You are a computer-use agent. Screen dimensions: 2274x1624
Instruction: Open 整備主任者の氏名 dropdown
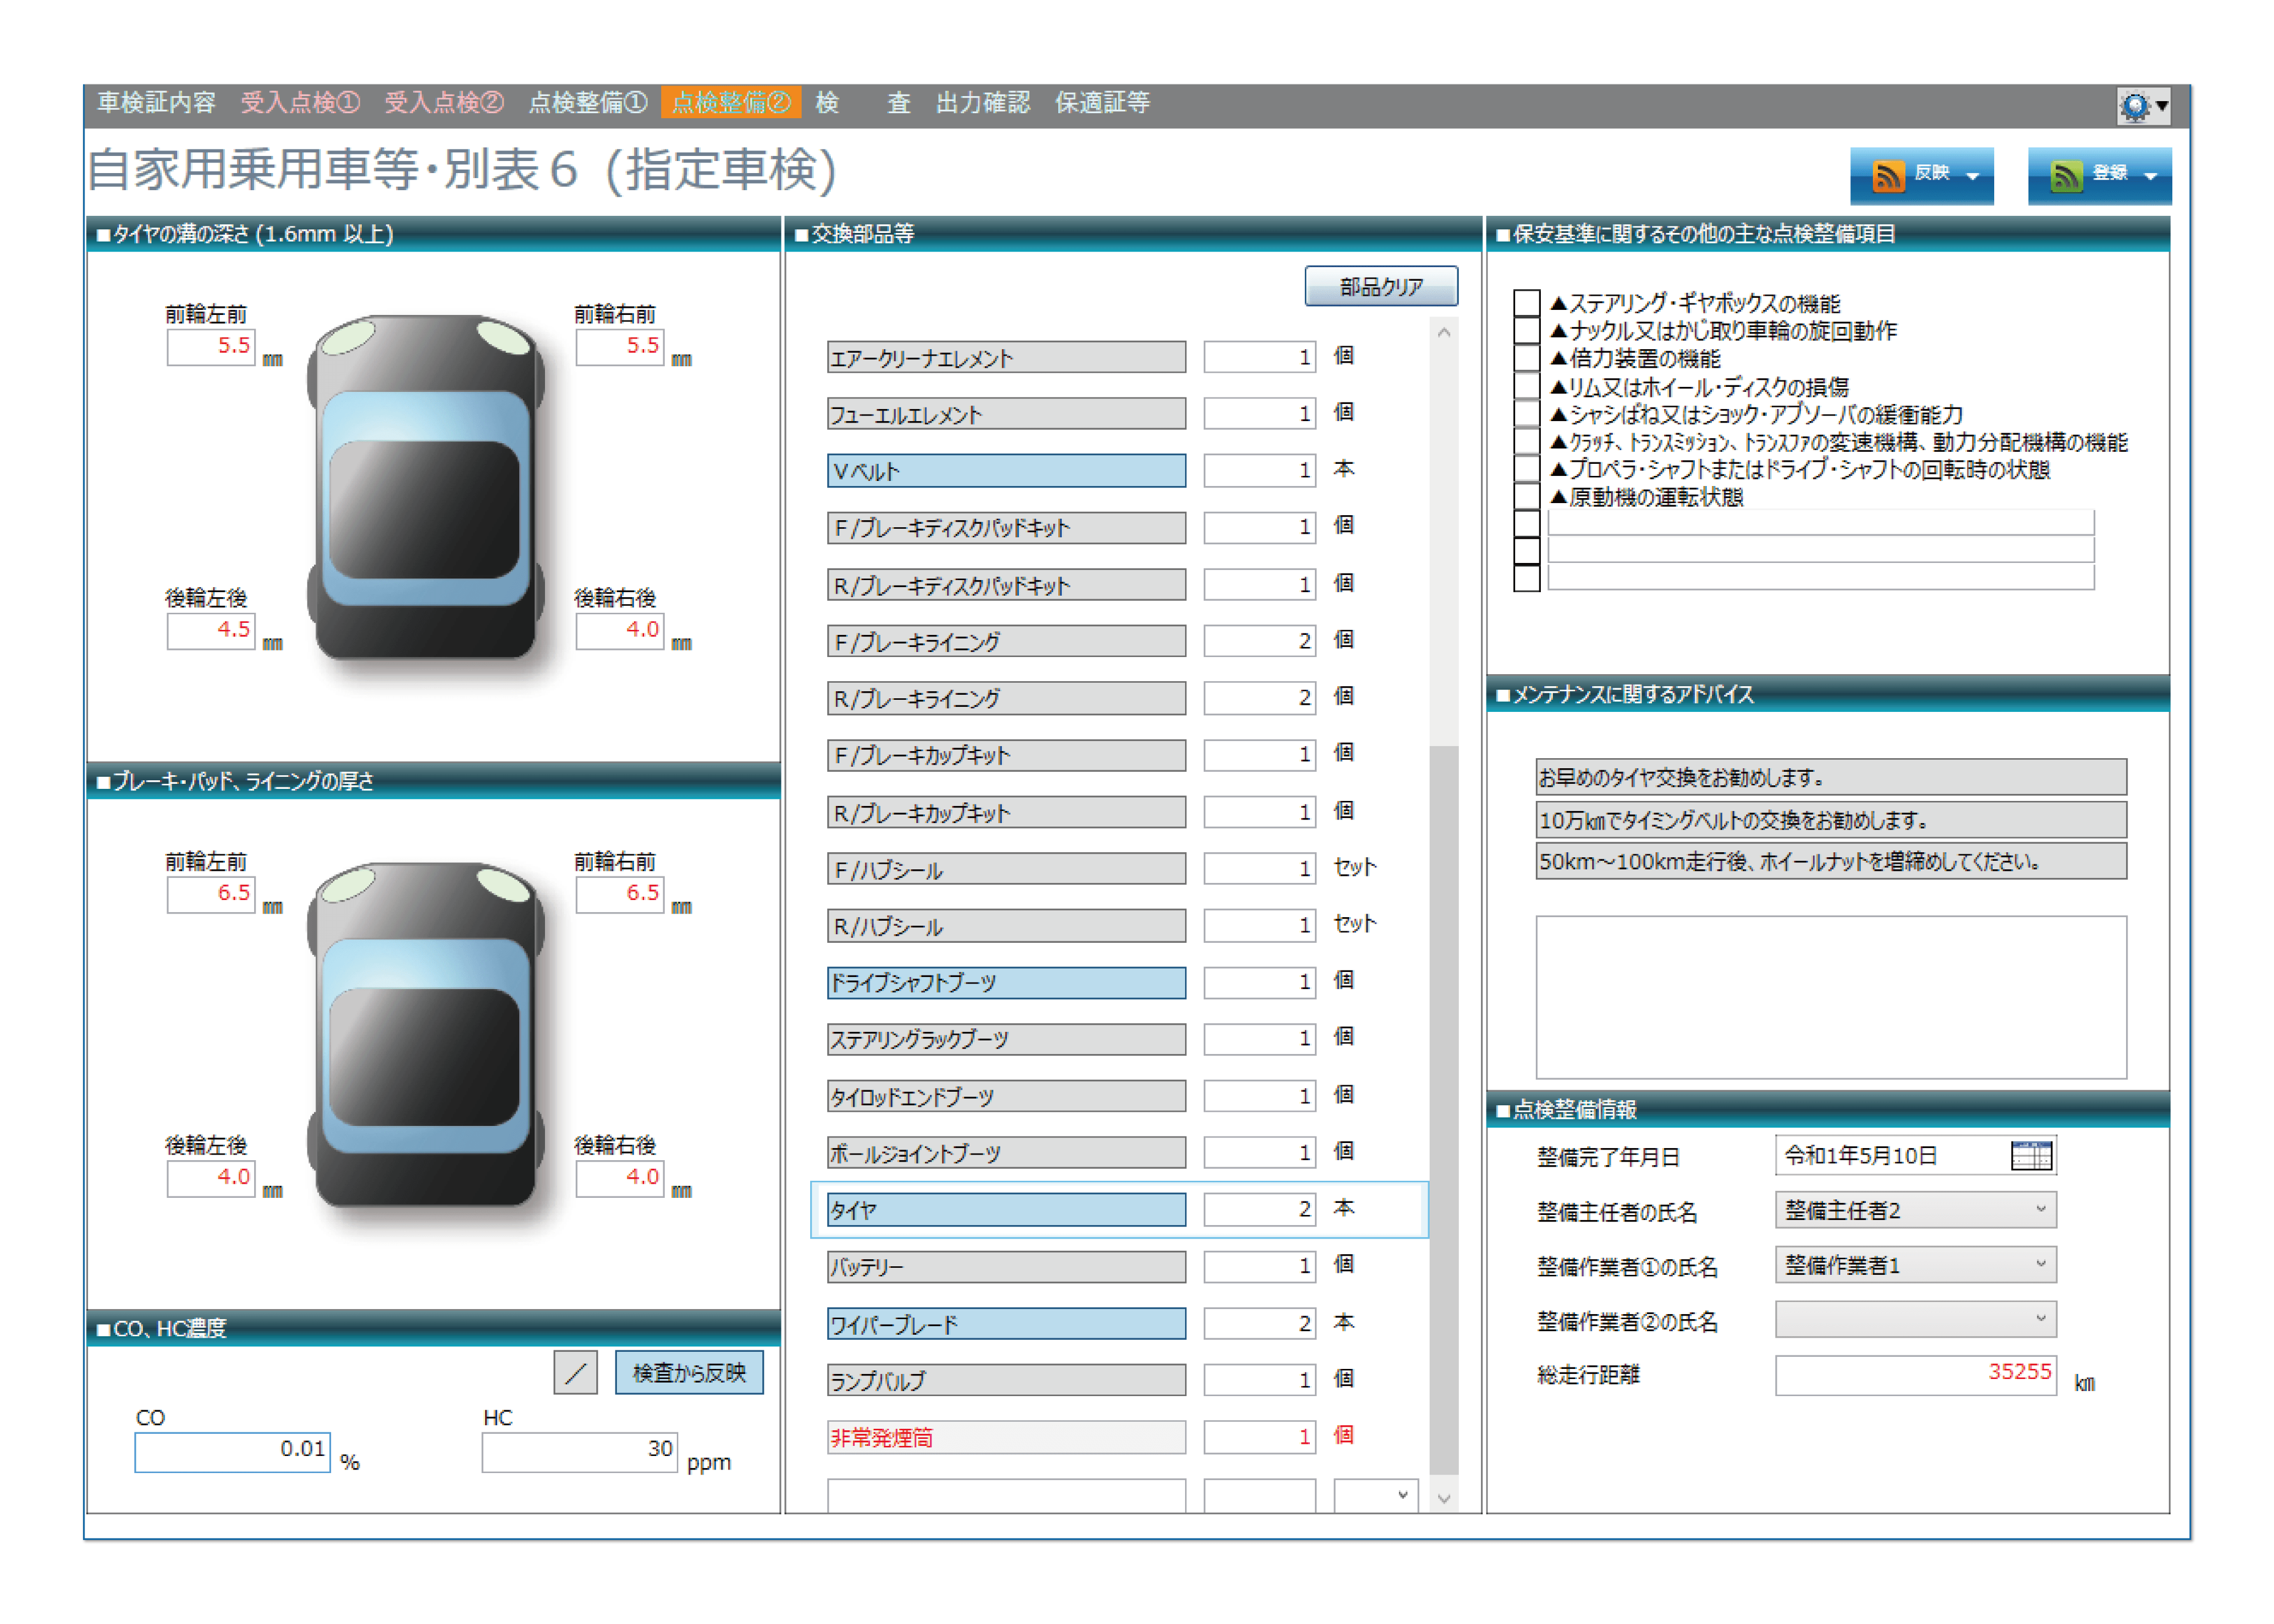tap(1915, 1210)
